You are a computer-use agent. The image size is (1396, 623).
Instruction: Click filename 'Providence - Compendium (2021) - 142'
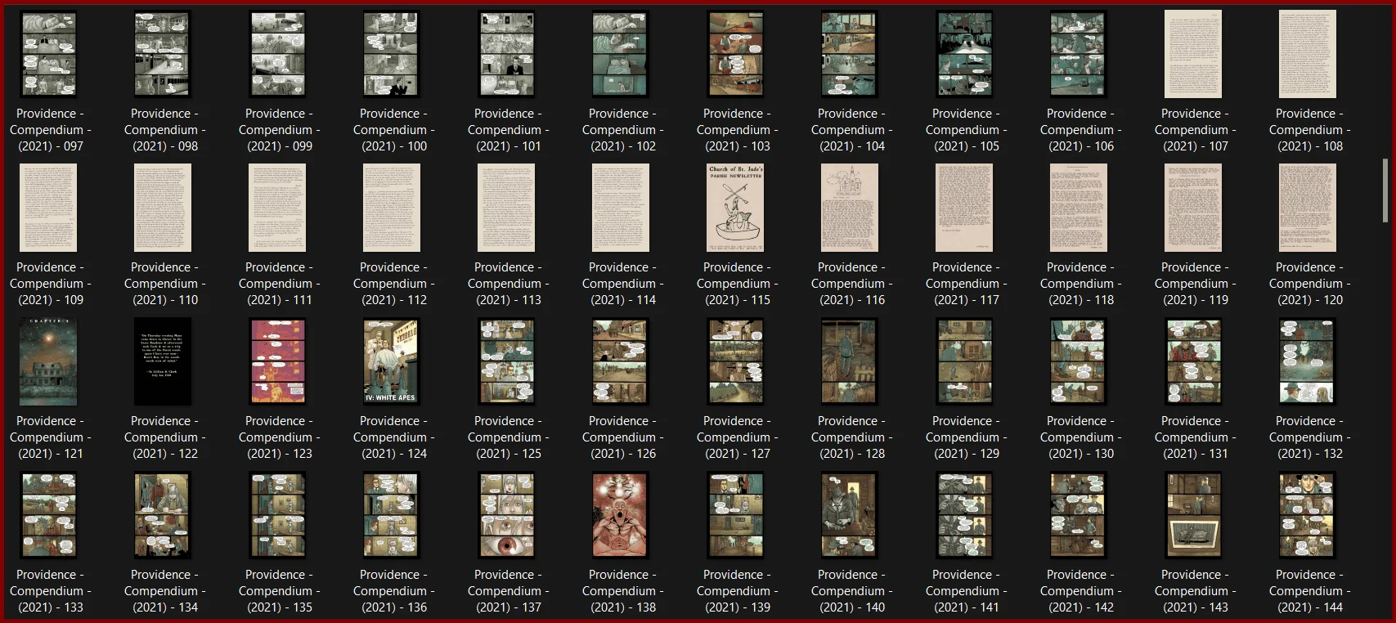click(x=1080, y=591)
